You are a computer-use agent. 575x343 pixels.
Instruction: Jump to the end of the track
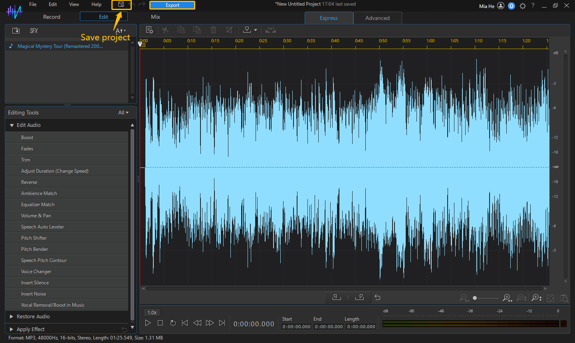(x=222, y=323)
